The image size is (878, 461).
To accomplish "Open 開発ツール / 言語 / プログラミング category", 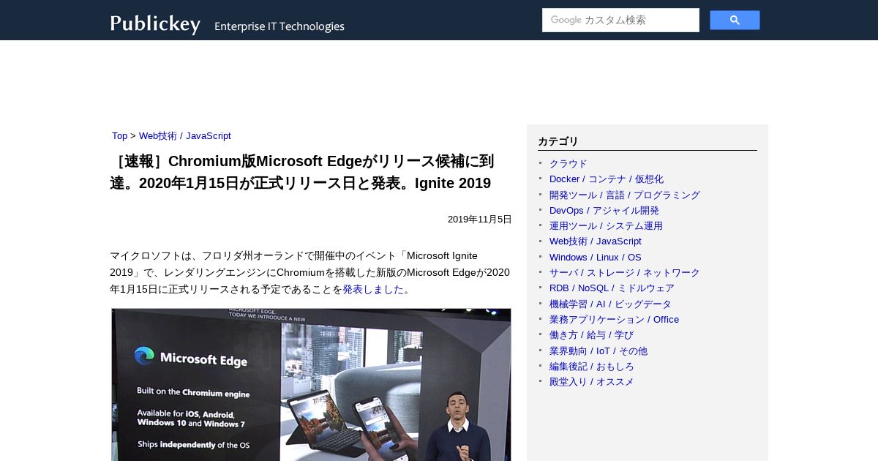I will (x=625, y=195).
